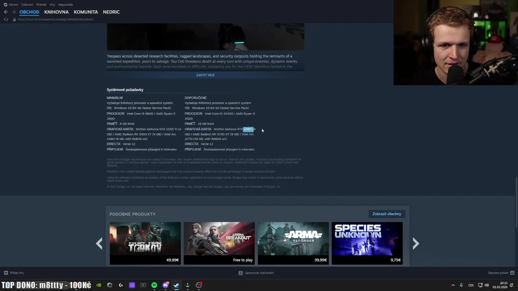Show previous similar products with left arrow
This screenshot has width=518, height=291.
tap(99, 243)
